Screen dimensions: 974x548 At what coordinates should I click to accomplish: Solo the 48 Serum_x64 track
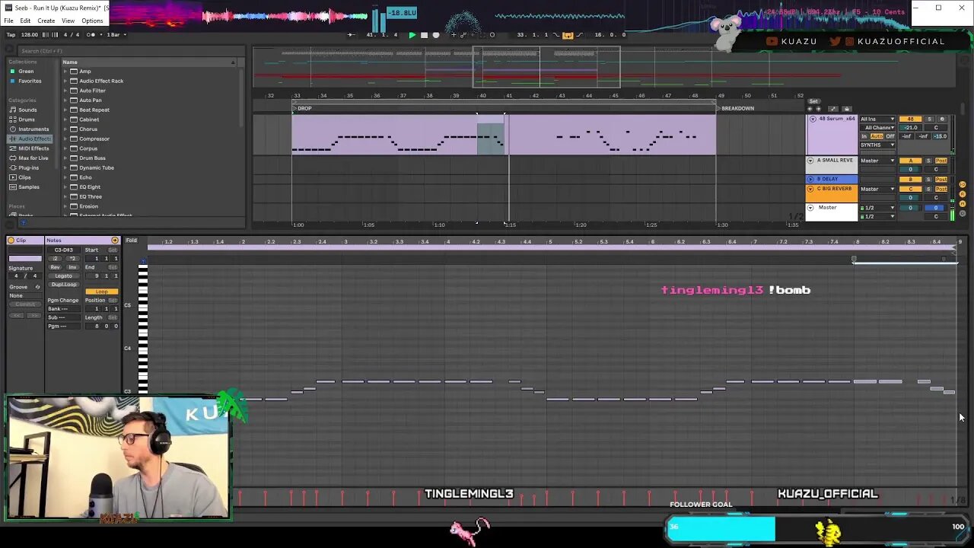pyautogui.click(x=929, y=119)
